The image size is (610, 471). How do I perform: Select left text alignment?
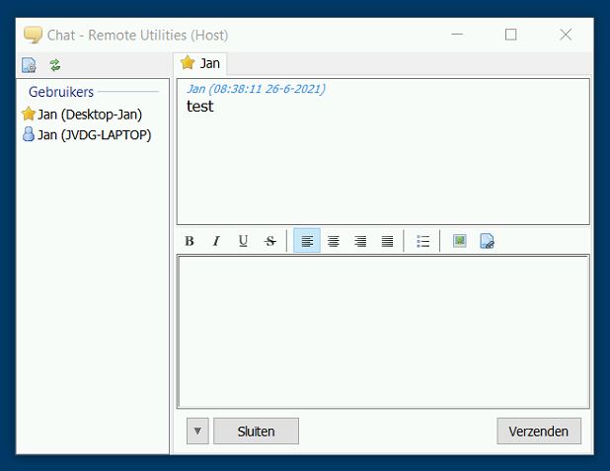[x=307, y=241]
